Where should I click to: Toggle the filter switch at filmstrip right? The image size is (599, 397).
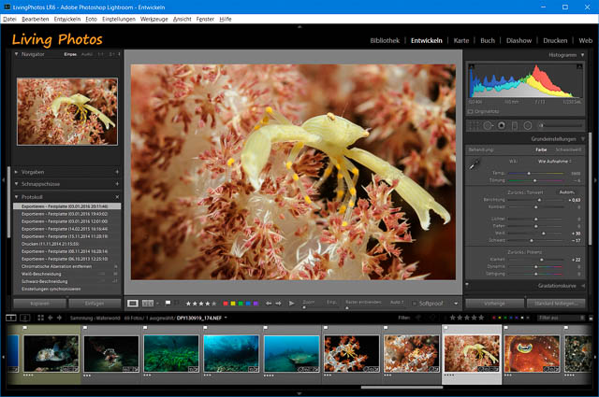[x=591, y=318]
